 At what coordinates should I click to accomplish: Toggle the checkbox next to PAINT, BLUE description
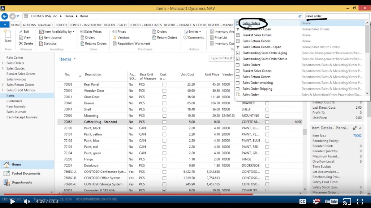tap(267, 141)
